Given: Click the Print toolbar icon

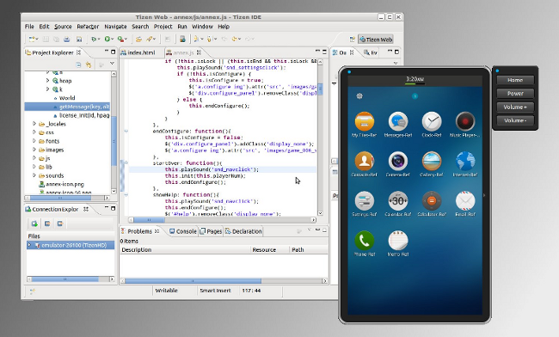Looking at the screenshot, I should tap(67, 40).
